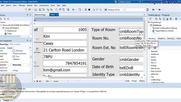Open the Search menu
This screenshot has height=102, width=181.
tap(8, 5)
